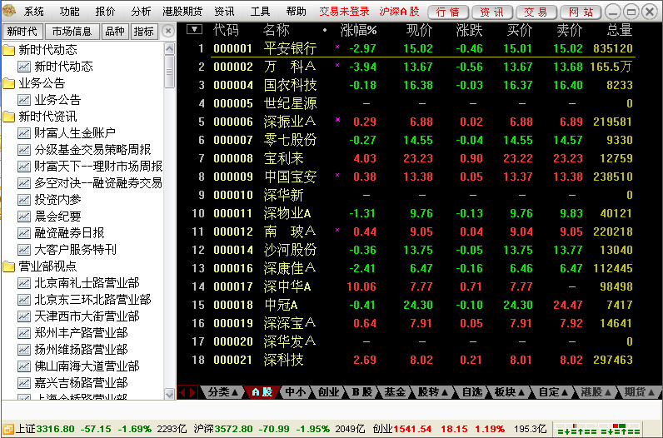
Task: Sort by the 涨幅% column header
Action: click(x=358, y=30)
